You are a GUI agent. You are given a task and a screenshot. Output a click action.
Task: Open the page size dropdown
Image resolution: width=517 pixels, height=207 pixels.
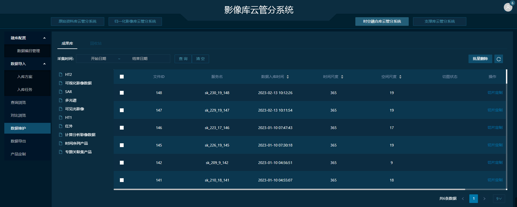point(499,199)
